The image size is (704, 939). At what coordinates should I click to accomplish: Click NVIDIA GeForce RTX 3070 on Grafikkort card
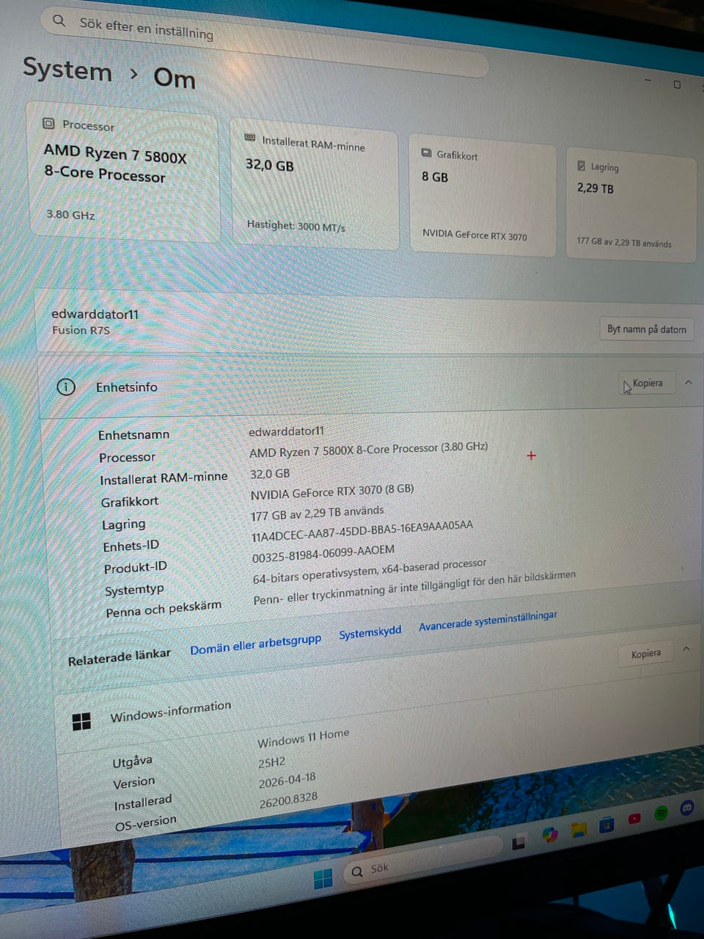tap(474, 235)
